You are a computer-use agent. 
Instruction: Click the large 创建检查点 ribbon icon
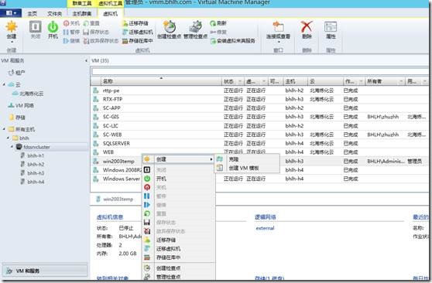pyautogui.click(x=169, y=27)
